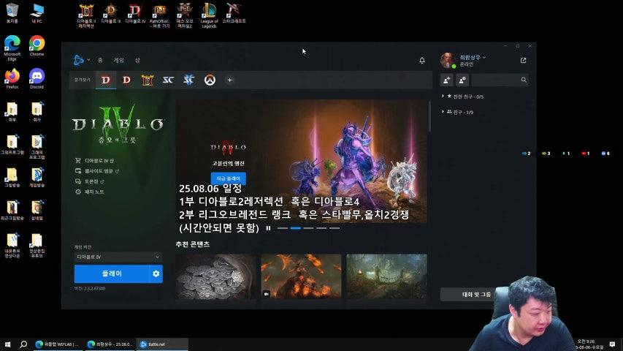
Task: Select the StarCraft II favorites icon
Action: [x=188, y=80]
